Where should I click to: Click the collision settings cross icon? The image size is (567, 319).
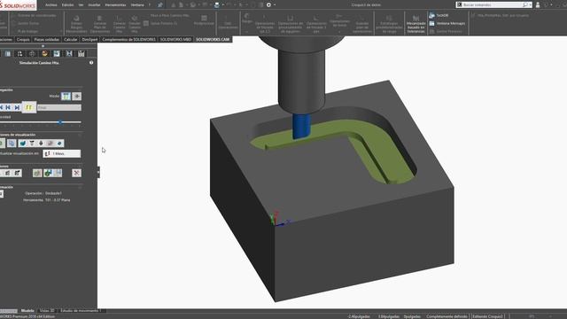[77, 174]
